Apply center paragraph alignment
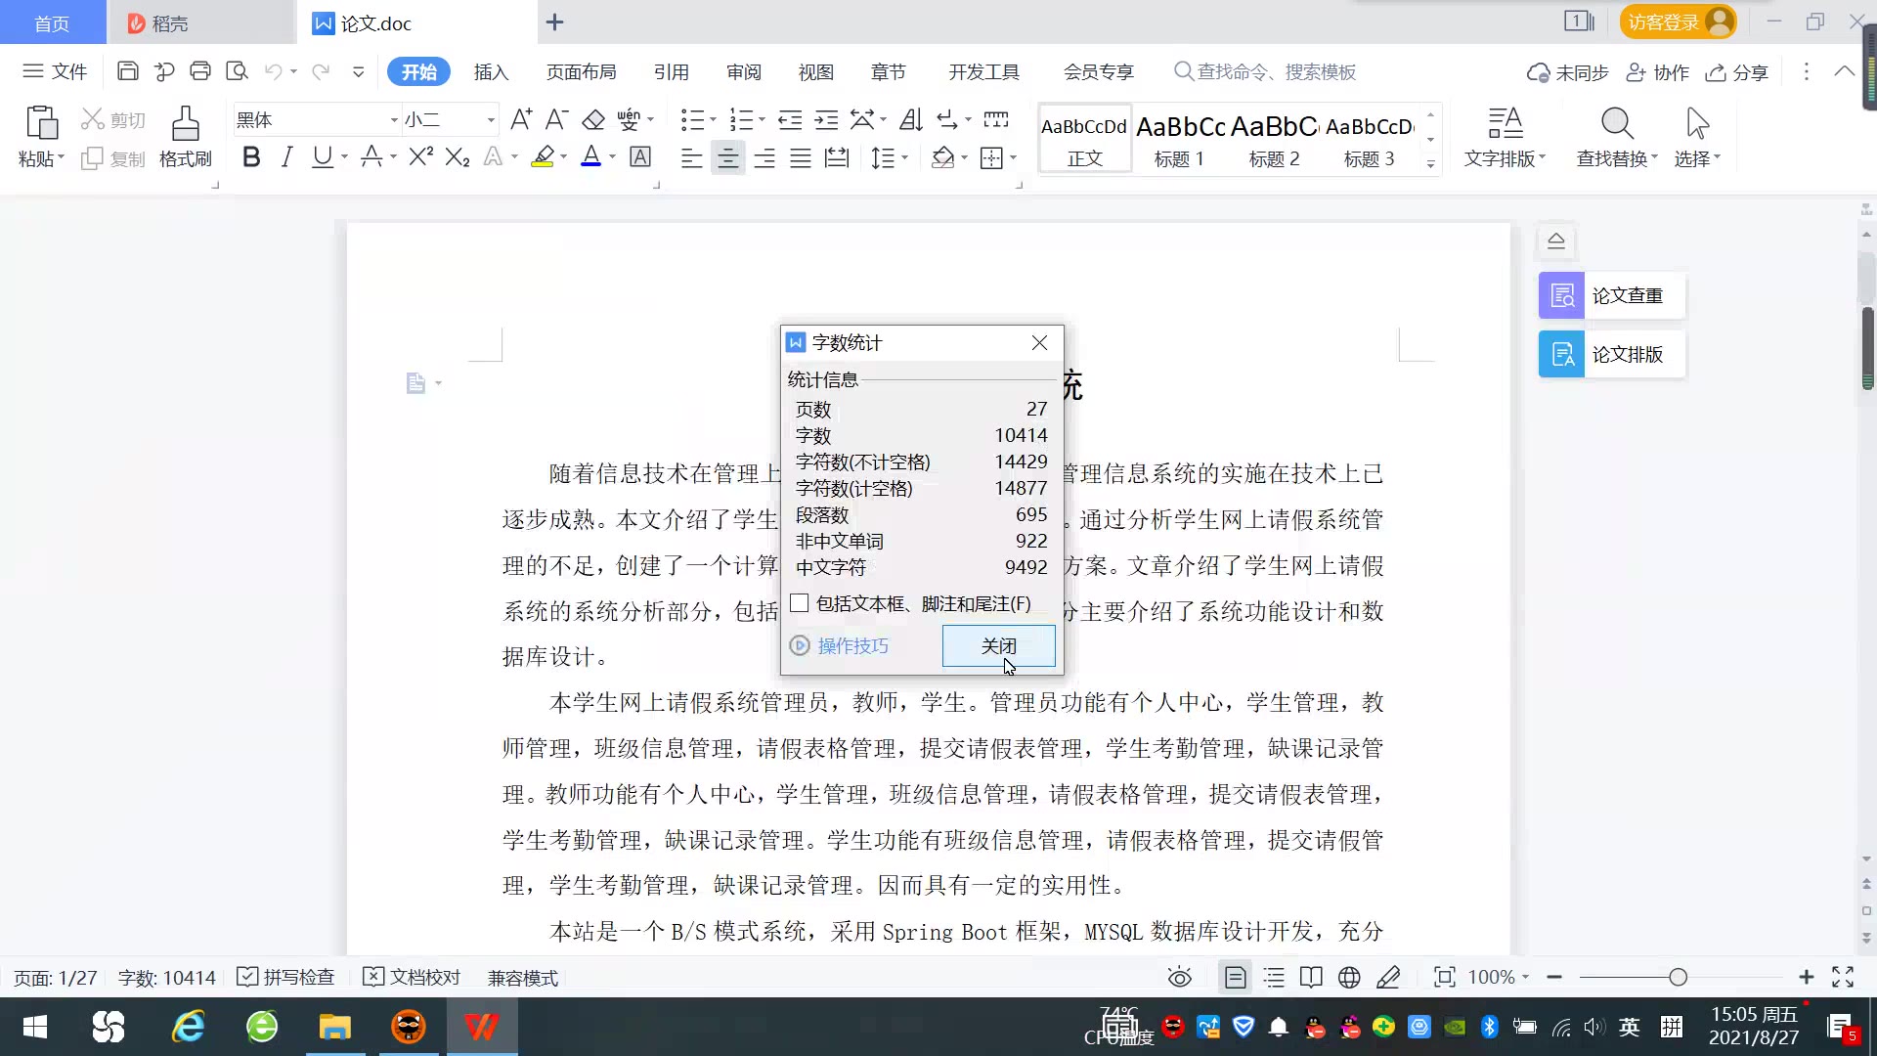1877x1056 pixels. (727, 158)
